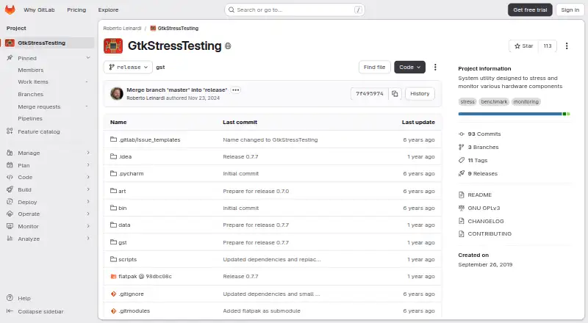Click the GitLab fox logo

[10, 10]
